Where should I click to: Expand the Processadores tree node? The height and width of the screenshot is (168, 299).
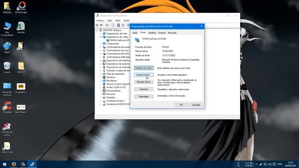pyautogui.click(x=100, y=91)
